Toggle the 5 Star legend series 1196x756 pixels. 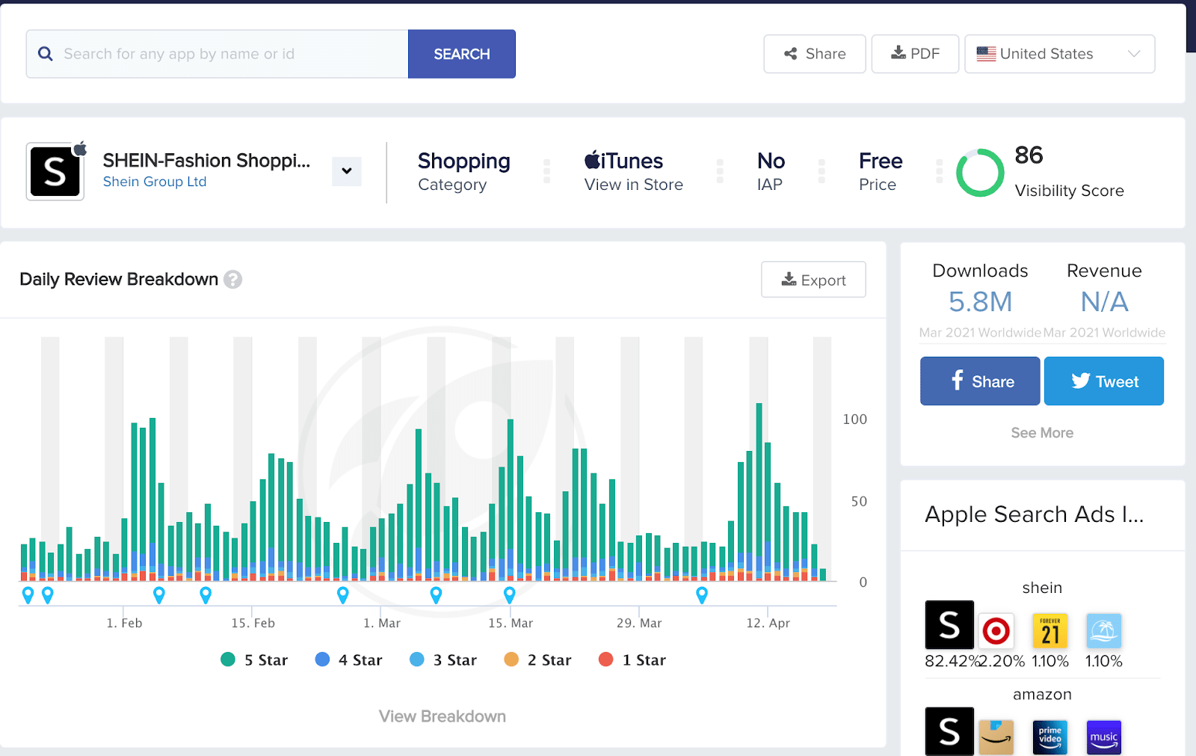pyautogui.click(x=254, y=660)
